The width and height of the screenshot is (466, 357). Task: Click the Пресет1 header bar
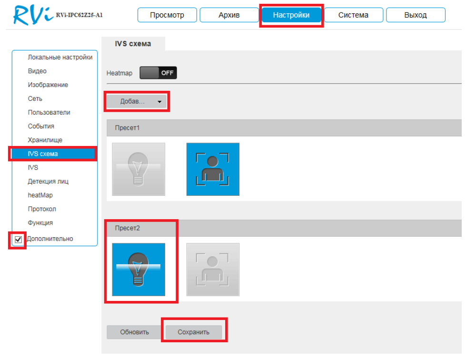pyautogui.click(x=284, y=128)
